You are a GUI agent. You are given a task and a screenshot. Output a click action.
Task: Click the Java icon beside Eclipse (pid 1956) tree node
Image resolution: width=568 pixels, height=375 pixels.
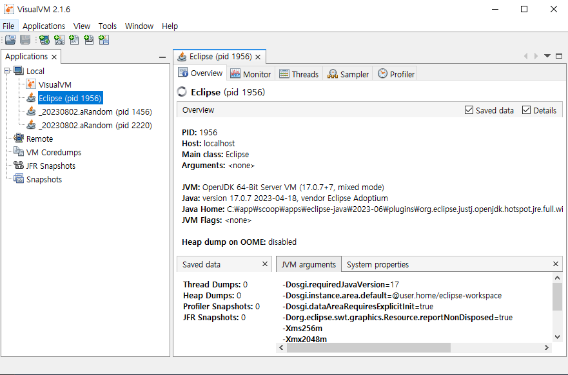click(x=31, y=98)
